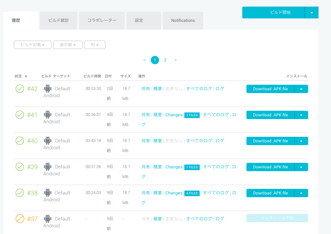This screenshot has height=234, width=331.
Task: Expand download options arrow for build #40
Action: [301, 141]
